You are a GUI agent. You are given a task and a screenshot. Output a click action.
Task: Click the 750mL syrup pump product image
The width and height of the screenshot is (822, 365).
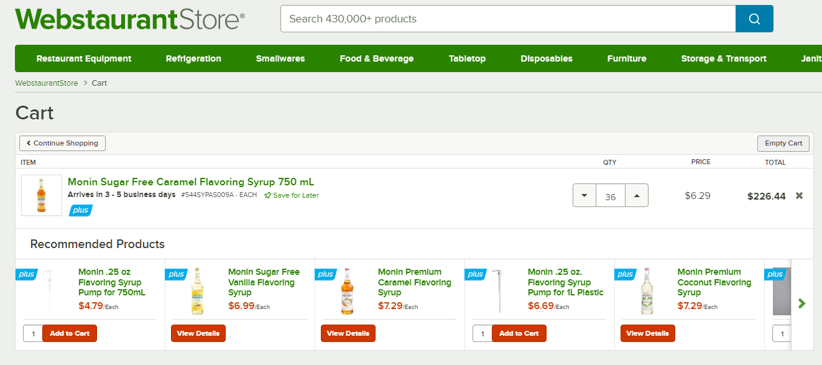click(49, 291)
